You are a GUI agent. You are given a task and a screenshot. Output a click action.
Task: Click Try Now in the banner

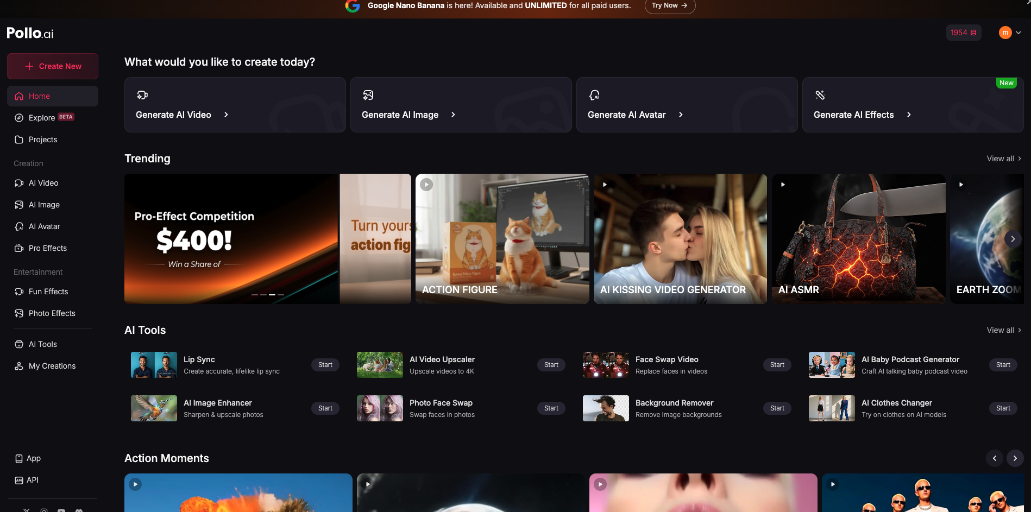point(670,5)
